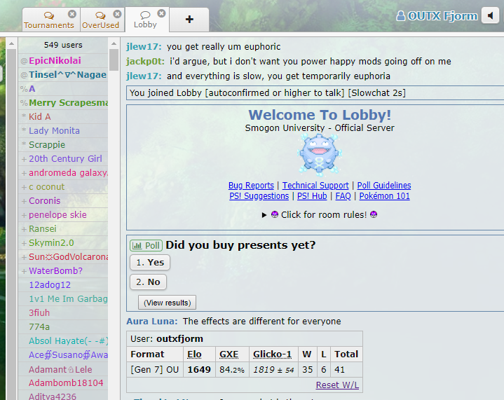Open the FAQ link

343,196
